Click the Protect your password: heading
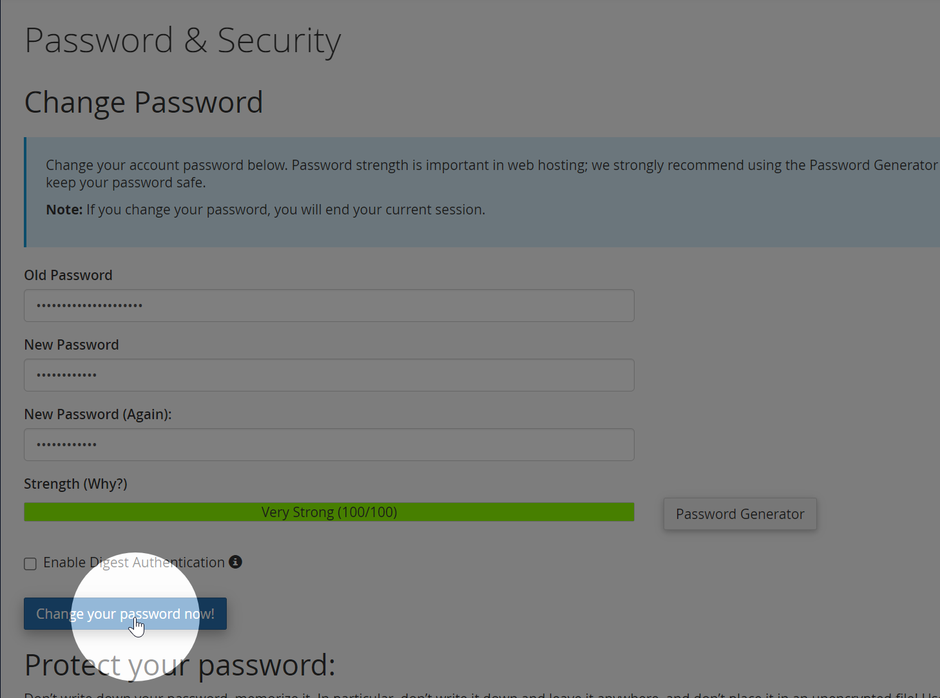 tap(180, 665)
